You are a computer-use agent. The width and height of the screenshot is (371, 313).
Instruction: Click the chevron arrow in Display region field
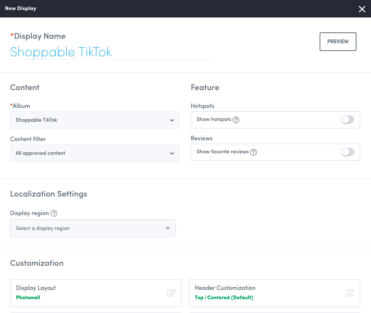click(x=168, y=228)
